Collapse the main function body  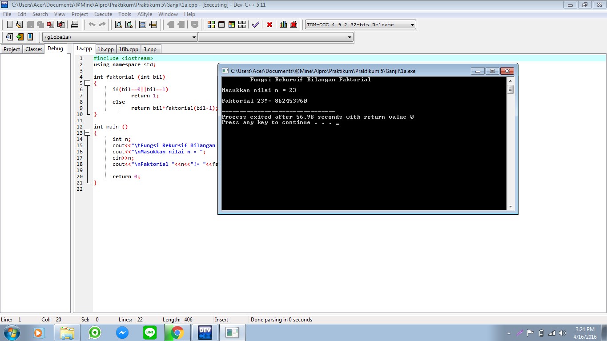point(87,133)
